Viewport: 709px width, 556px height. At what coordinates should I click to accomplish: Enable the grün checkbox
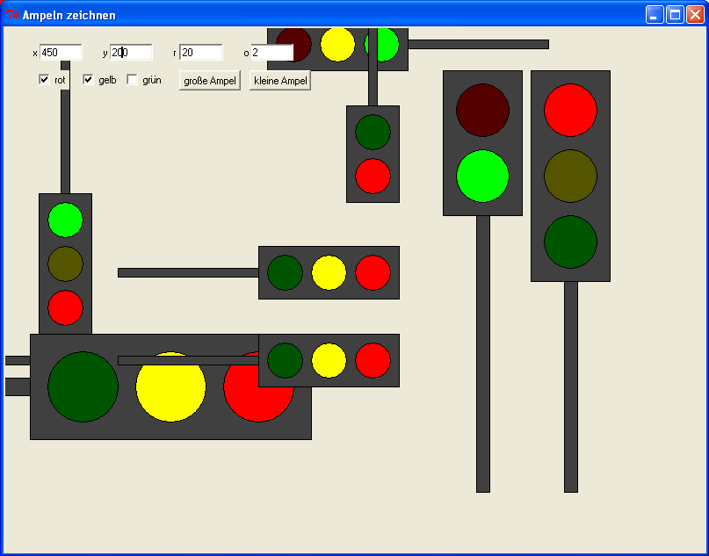132,79
